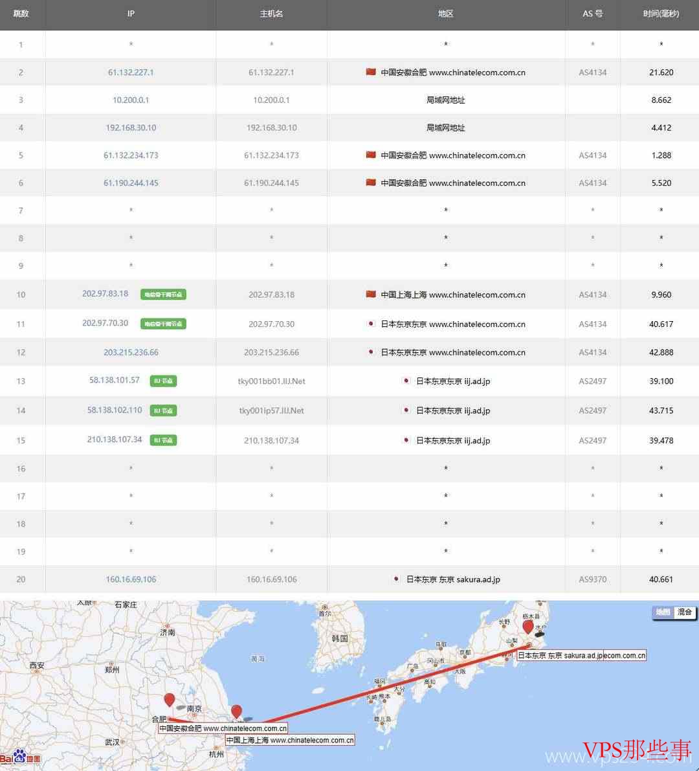Click the red map marker over Shanghai
Screen dimensions: 699x771
coord(236,711)
